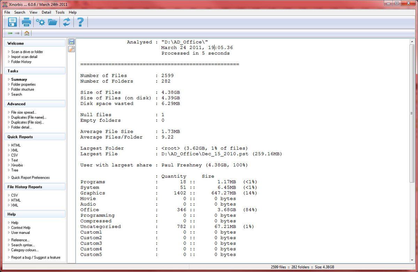Open Folder structure task

point(23,89)
